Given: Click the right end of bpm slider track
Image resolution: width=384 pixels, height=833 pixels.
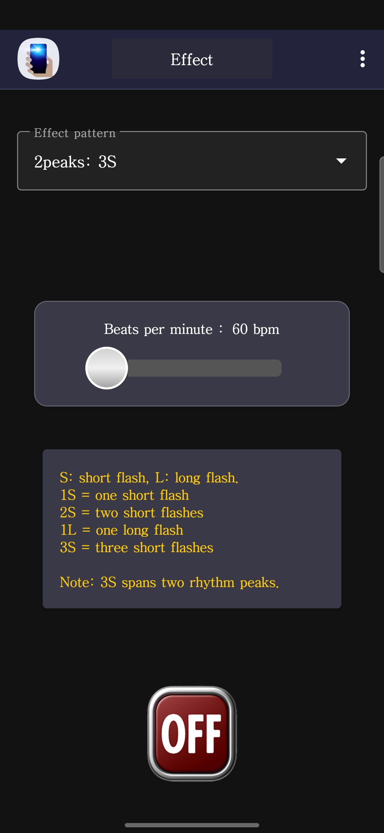Looking at the screenshot, I should tap(276, 368).
